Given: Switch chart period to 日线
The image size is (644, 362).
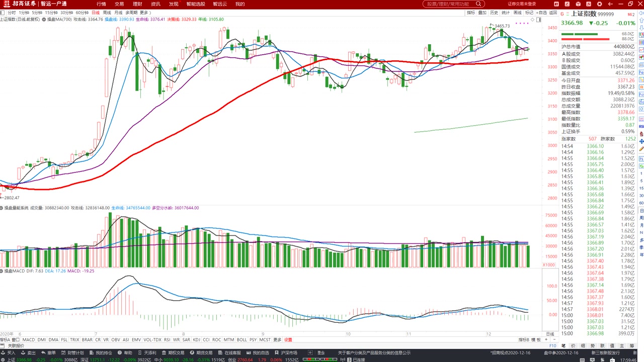Looking at the screenshot, I should point(96,12).
